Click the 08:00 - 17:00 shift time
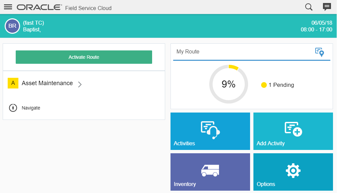This screenshot has height=193, width=337. click(316, 29)
